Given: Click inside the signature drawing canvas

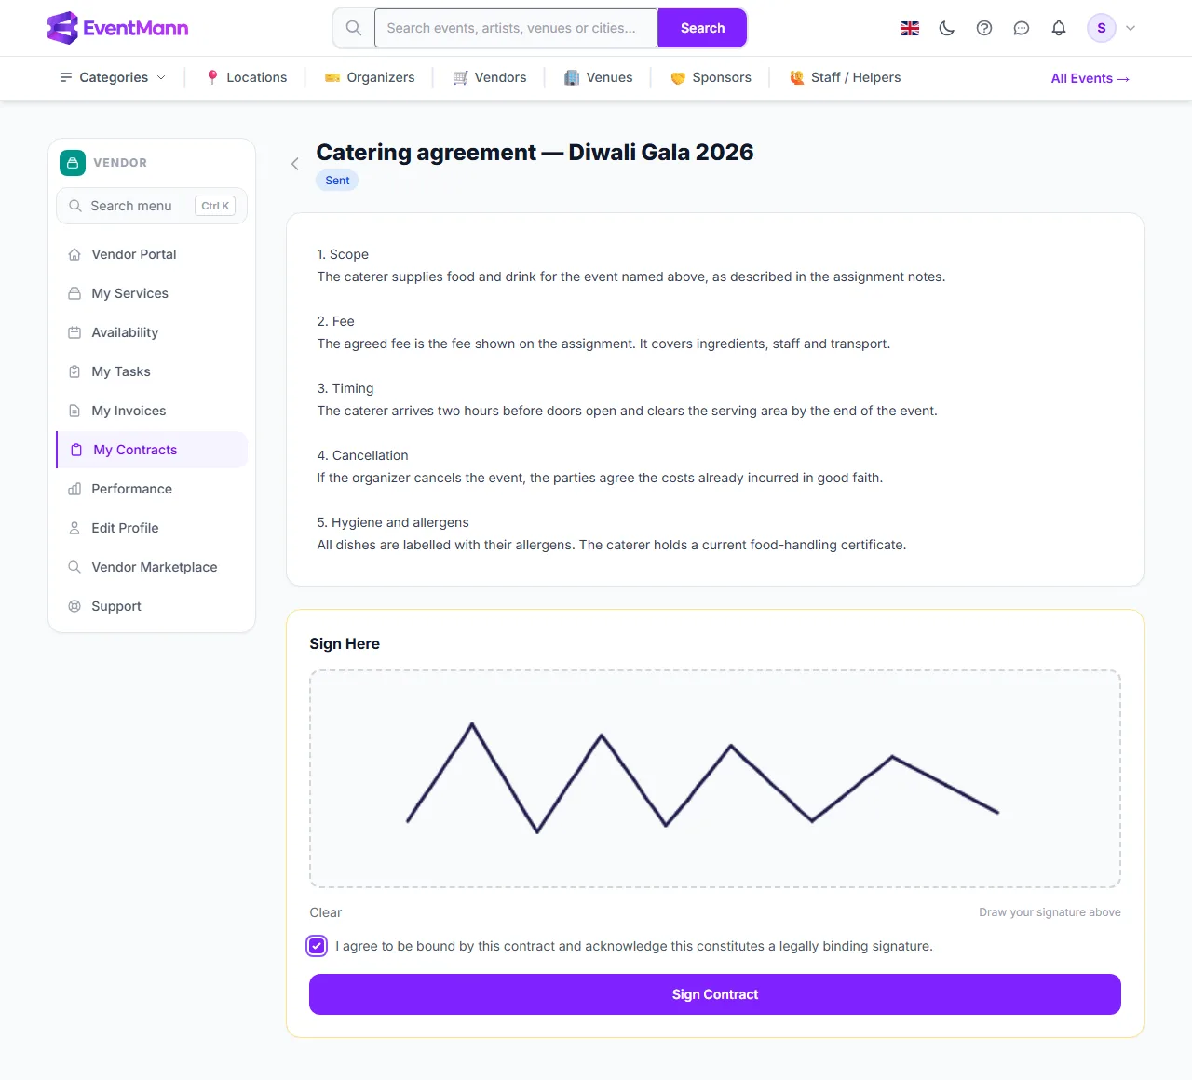Looking at the screenshot, I should click(x=715, y=778).
